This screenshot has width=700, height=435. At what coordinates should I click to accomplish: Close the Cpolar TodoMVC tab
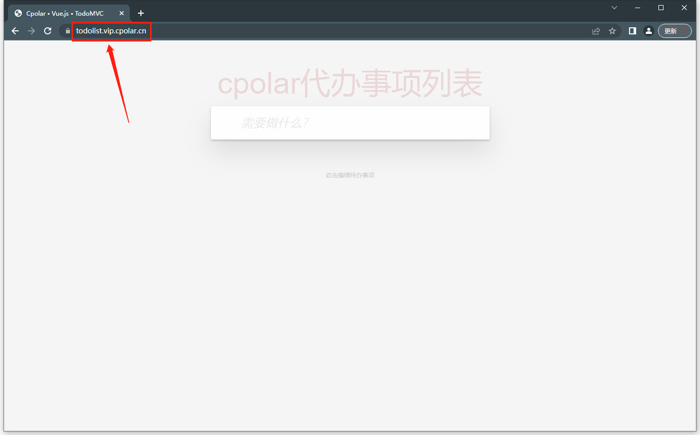(x=121, y=13)
